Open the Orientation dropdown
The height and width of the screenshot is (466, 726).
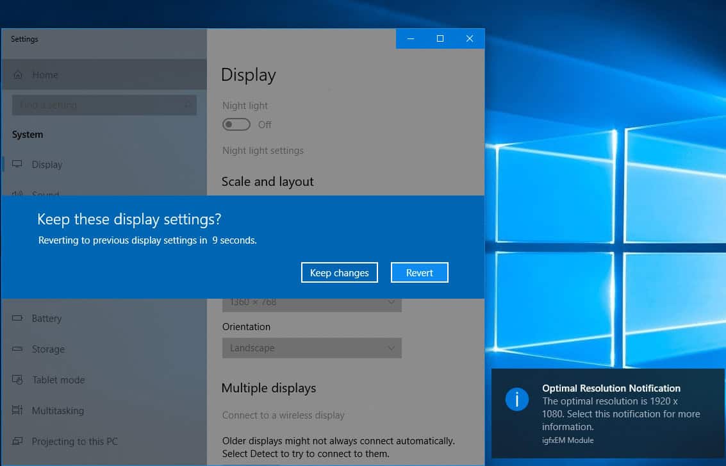tap(312, 348)
